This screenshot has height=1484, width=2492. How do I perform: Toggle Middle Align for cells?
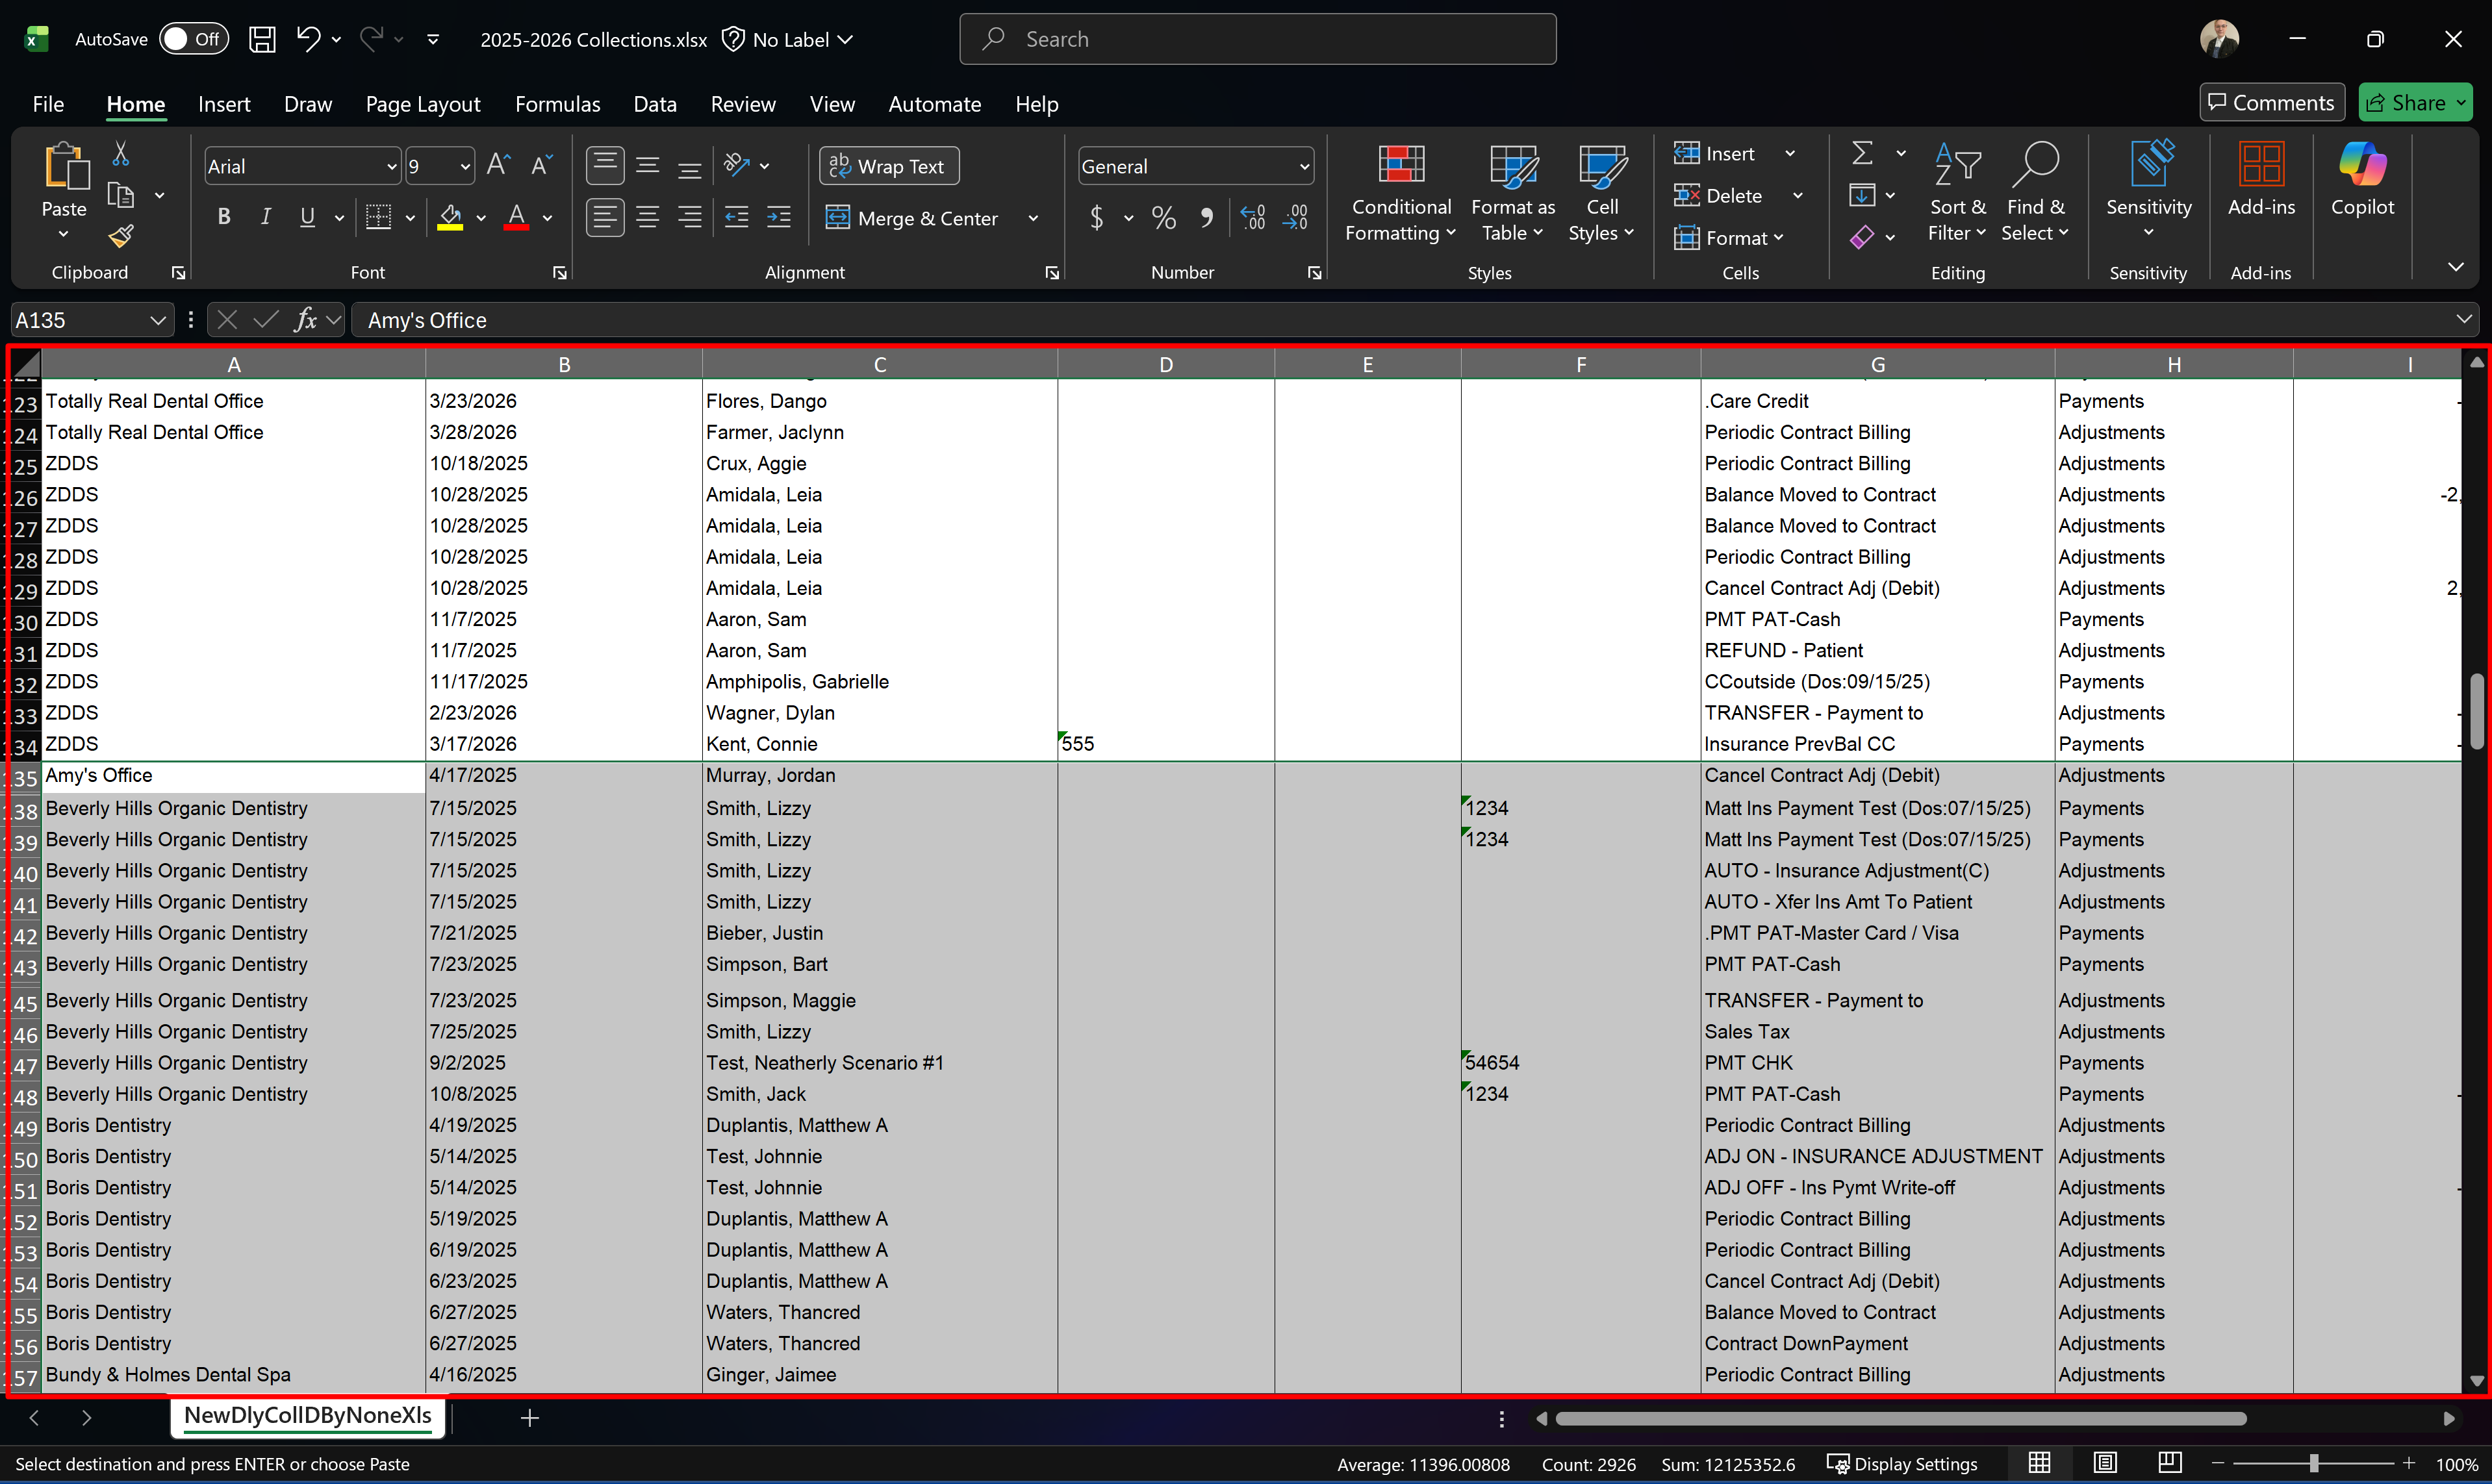point(648,165)
